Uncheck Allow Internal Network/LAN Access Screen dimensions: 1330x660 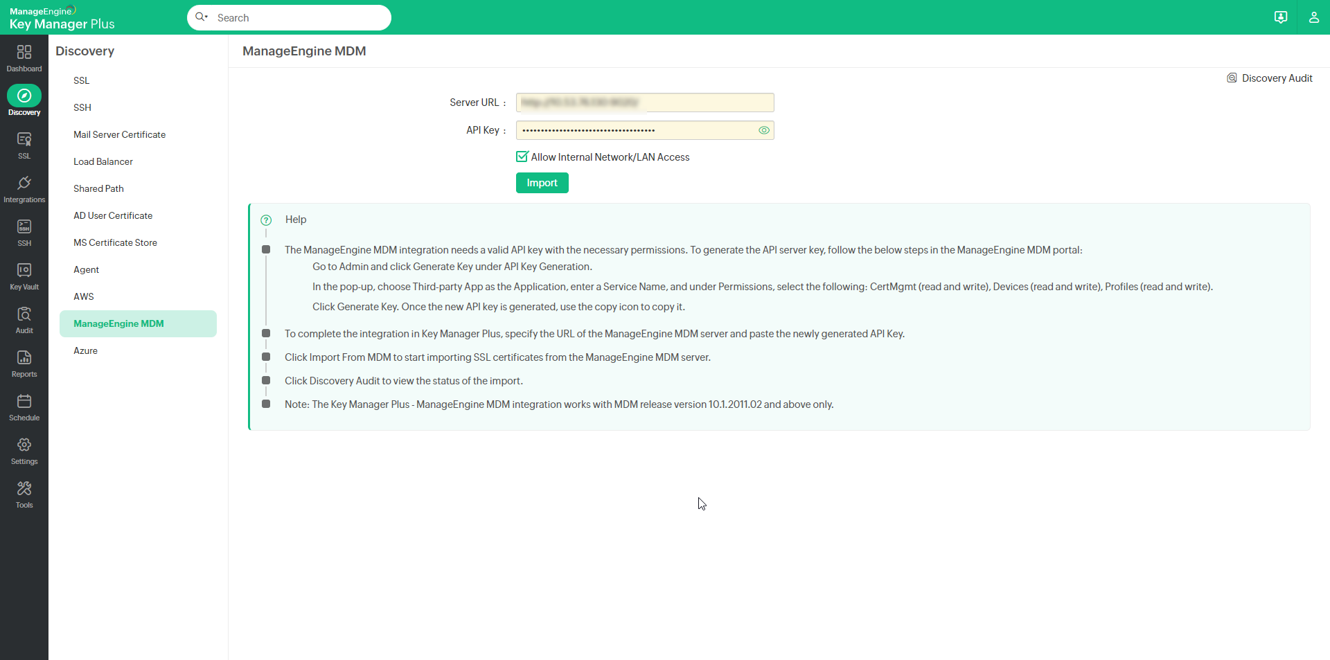[x=522, y=157]
